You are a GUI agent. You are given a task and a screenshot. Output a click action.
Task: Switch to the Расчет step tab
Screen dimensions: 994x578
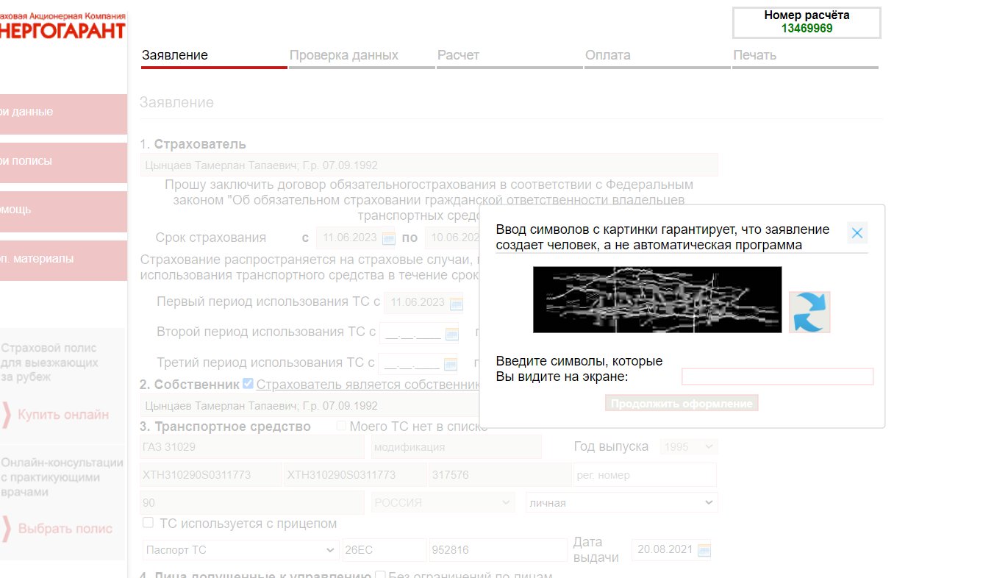click(x=509, y=56)
